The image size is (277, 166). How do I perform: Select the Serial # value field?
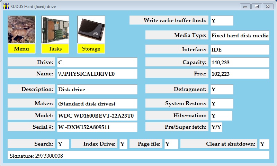pos(97,127)
